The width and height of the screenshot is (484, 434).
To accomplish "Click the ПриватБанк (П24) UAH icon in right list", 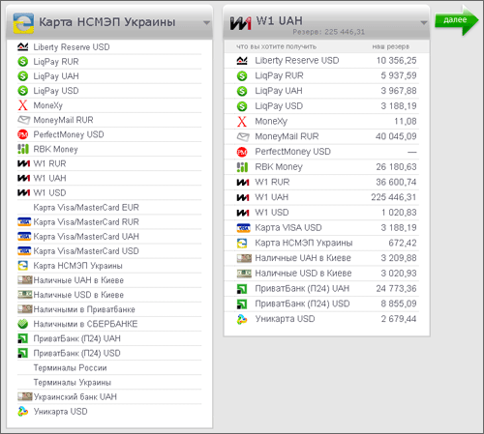I will (242, 289).
